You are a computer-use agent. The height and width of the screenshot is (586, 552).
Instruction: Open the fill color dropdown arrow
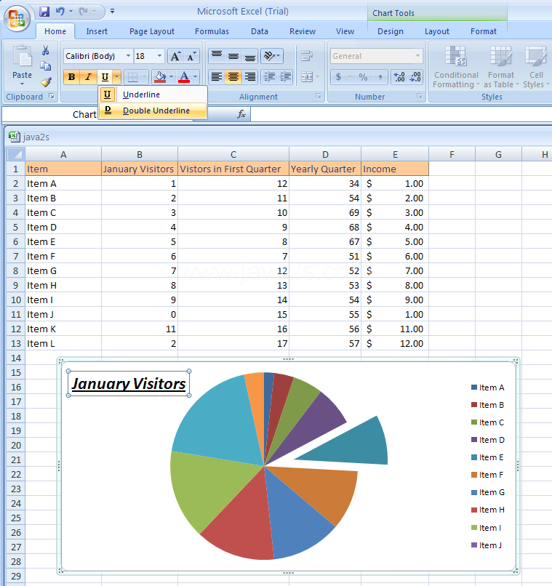pos(171,77)
